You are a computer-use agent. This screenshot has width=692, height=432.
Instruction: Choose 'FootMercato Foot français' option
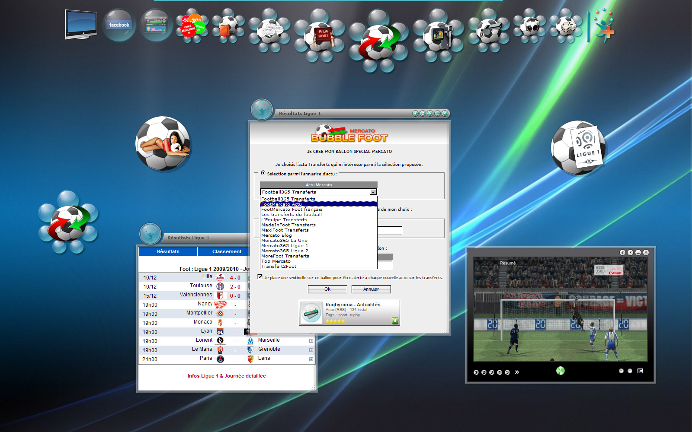point(319,209)
